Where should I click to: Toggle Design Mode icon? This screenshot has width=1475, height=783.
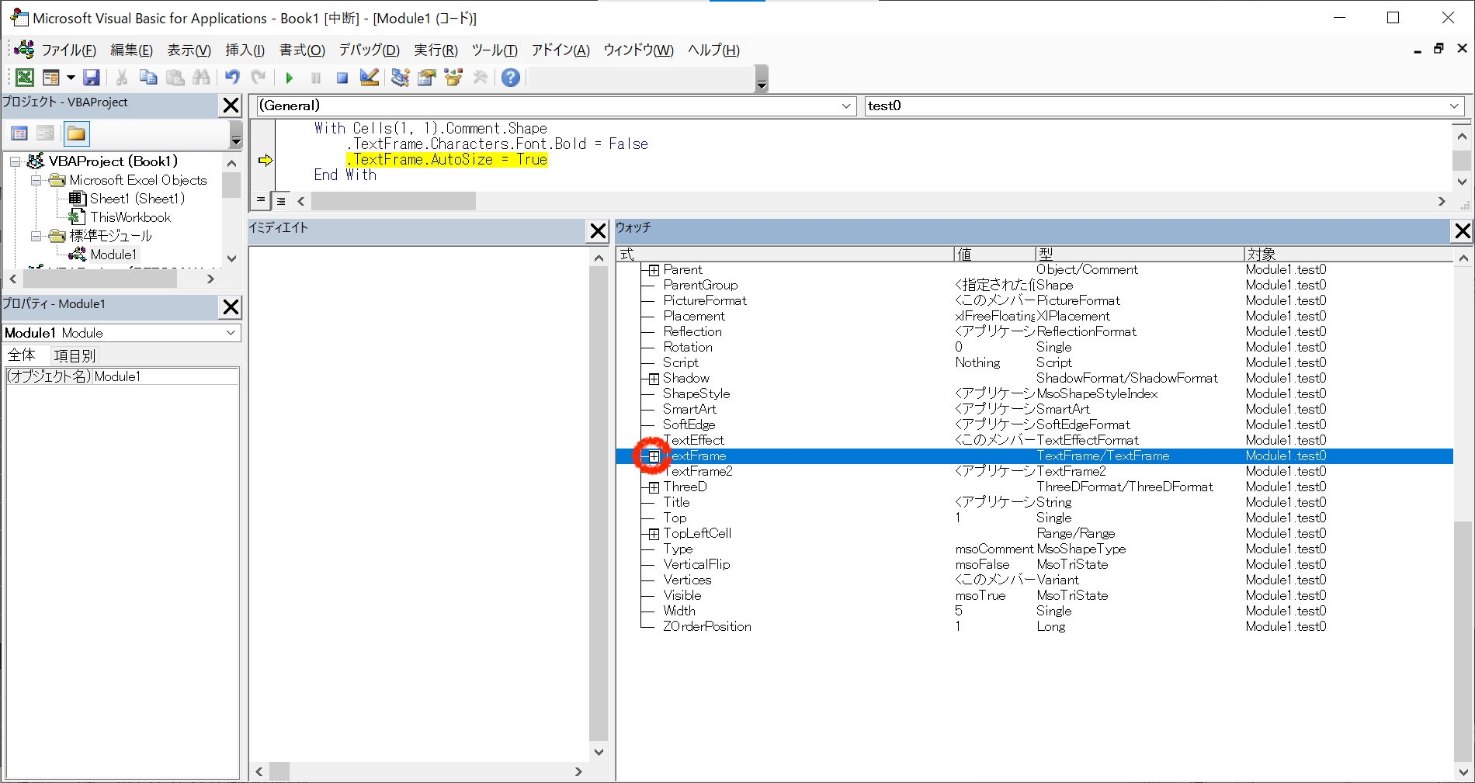coord(370,78)
